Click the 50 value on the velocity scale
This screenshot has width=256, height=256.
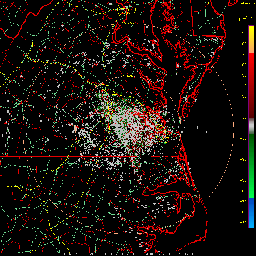[244, 75]
